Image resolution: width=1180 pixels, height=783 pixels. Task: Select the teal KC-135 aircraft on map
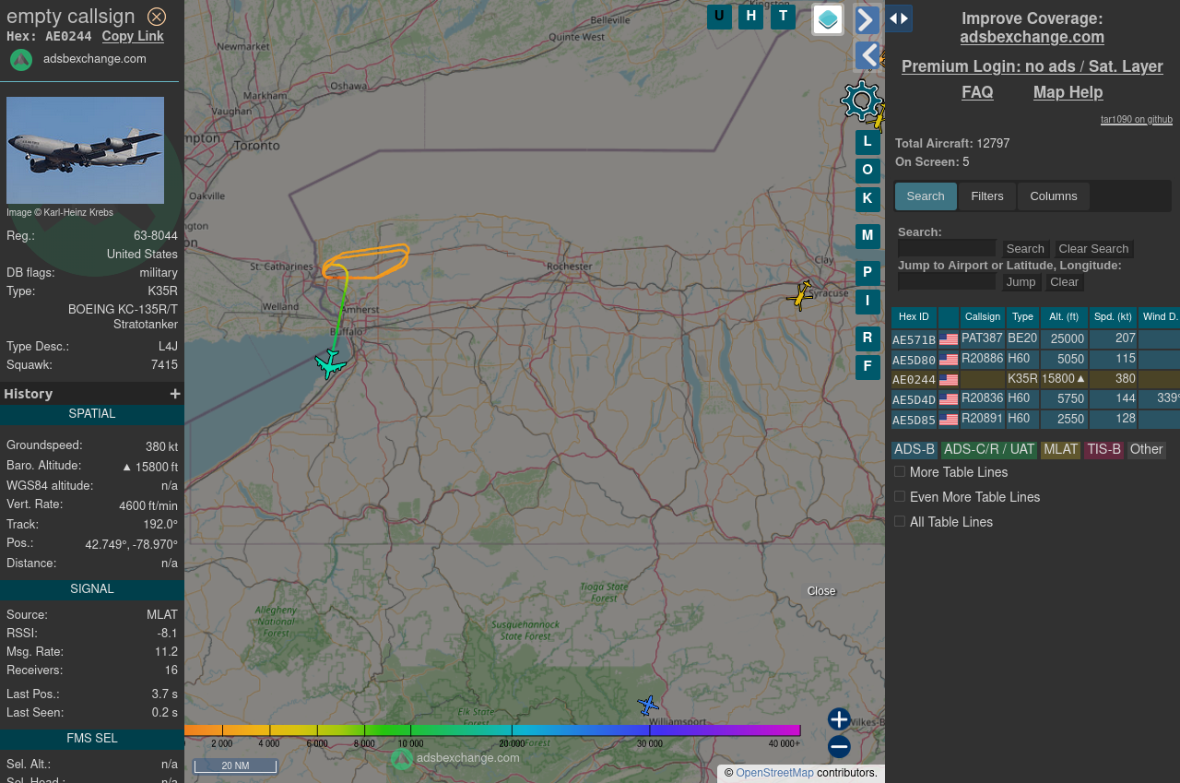(x=330, y=363)
